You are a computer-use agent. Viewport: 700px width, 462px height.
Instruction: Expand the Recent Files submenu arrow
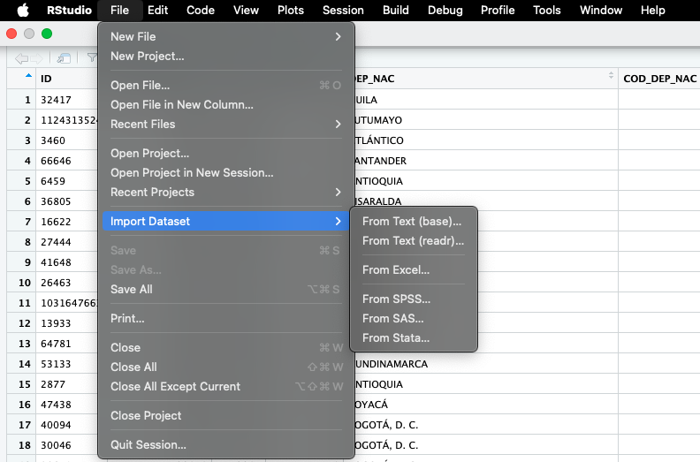point(338,124)
